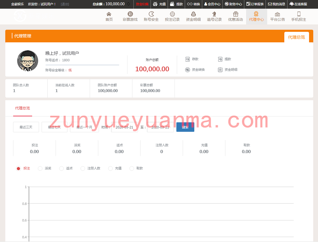Open 充值 recharge in the top bar

159,4
